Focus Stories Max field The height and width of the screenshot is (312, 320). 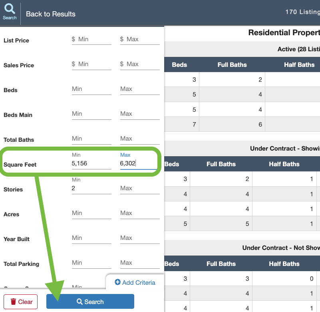point(140,188)
